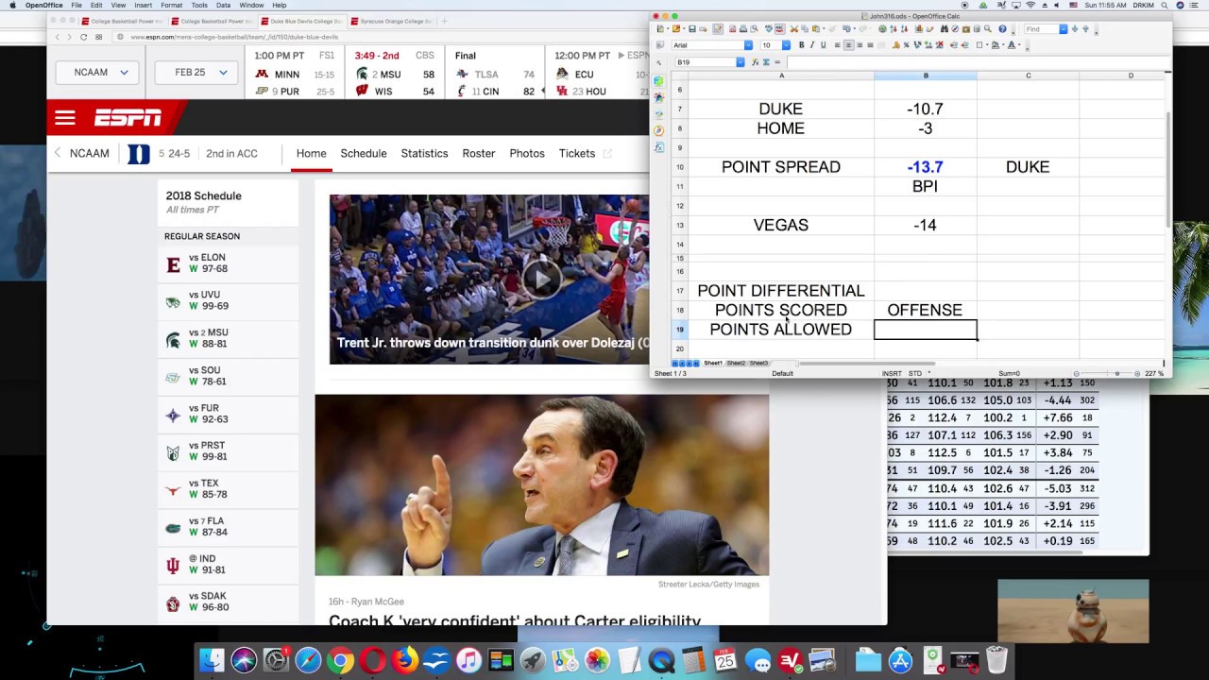Open the Format menu in the menu bar
This screenshot has width=1209, height=680.
[x=171, y=5]
